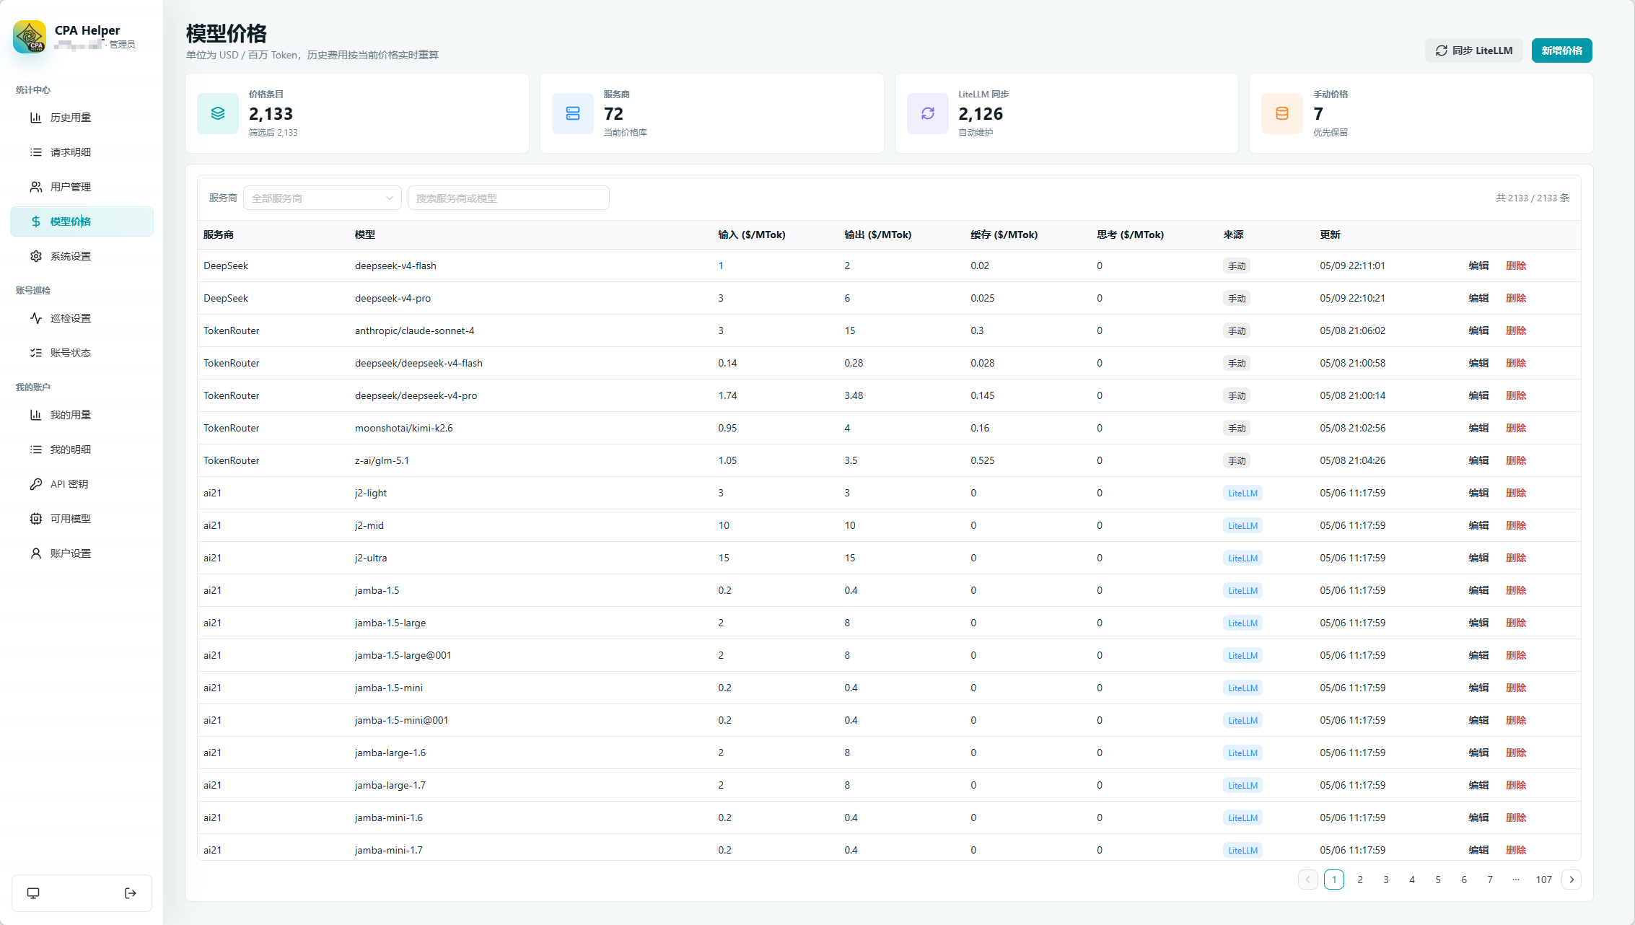Image resolution: width=1635 pixels, height=925 pixels.
Task: Click 手动 tag on deepseek-v4-flash row
Action: [x=1237, y=266]
